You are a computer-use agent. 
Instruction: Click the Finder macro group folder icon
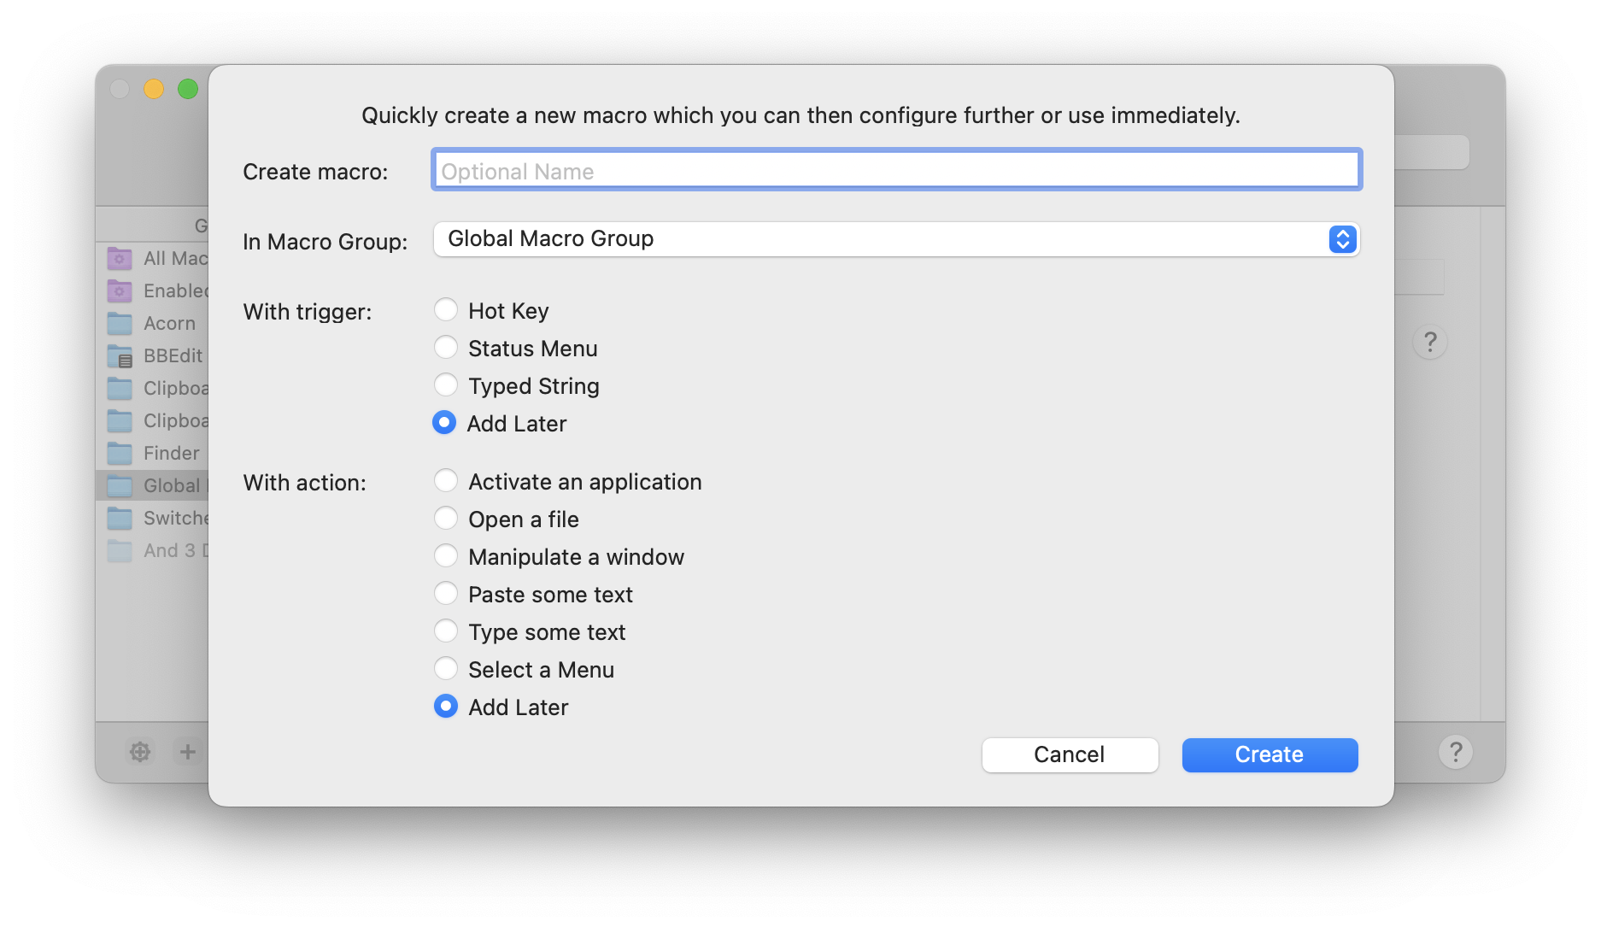tap(120, 453)
